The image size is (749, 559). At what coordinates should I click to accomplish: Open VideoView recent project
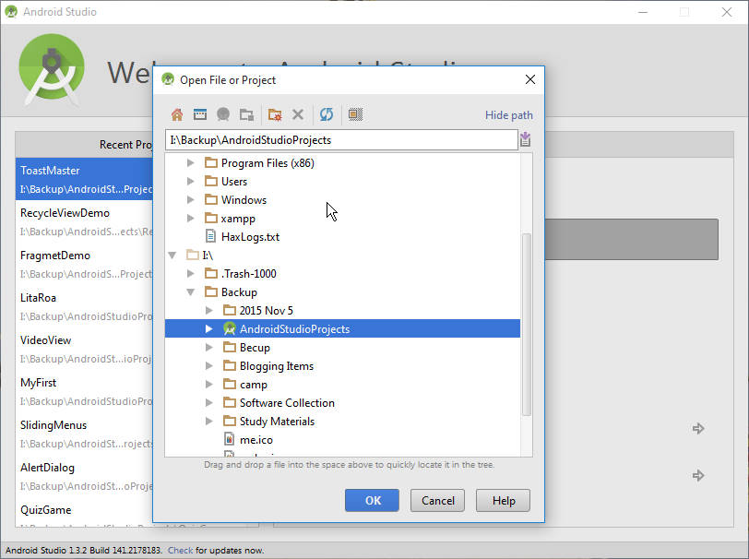pyautogui.click(x=84, y=350)
